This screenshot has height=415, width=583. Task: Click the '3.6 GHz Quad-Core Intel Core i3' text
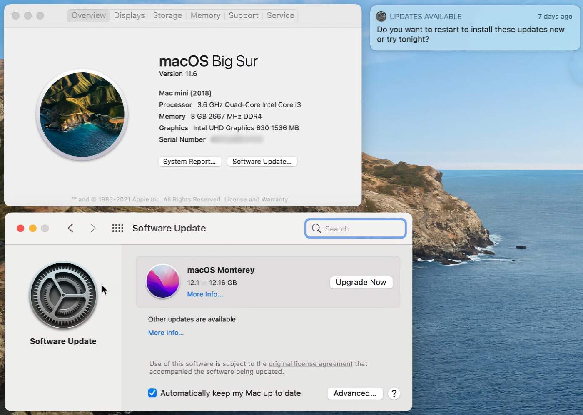coord(249,105)
